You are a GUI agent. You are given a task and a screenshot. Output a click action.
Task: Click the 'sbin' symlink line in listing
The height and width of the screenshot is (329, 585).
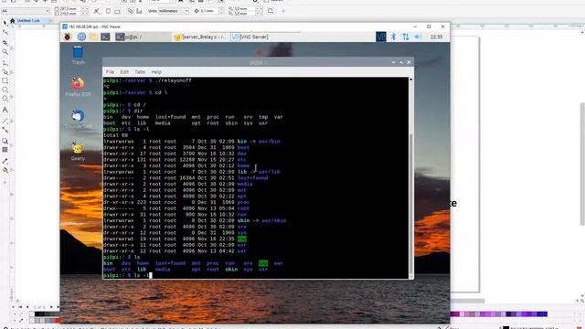pyautogui.click(x=195, y=221)
